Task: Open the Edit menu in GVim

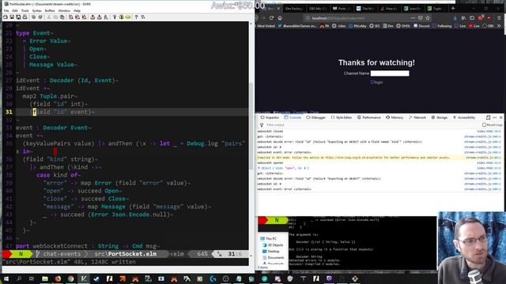Action: coord(15,10)
